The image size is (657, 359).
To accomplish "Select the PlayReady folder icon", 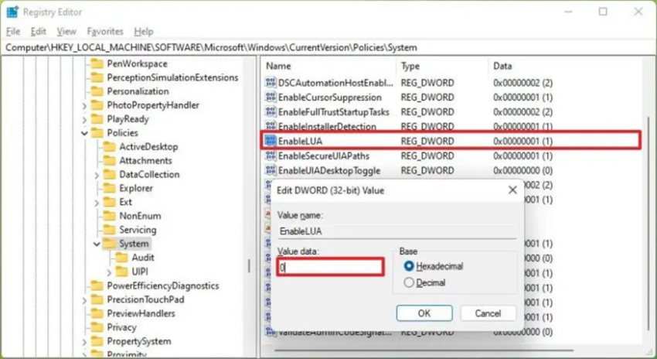I will point(97,119).
